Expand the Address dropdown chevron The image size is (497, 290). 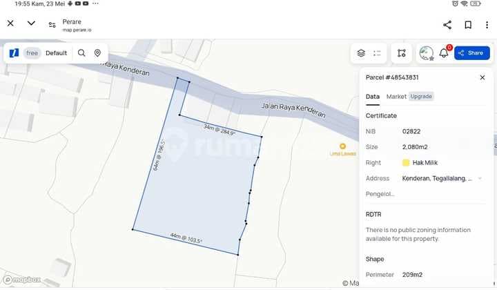point(480,178)
